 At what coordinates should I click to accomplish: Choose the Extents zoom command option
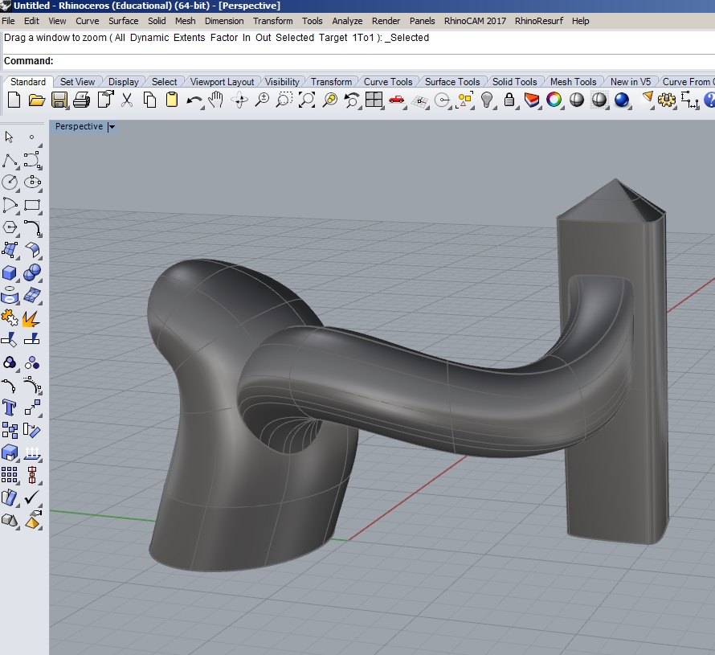(x=190, y=38)
